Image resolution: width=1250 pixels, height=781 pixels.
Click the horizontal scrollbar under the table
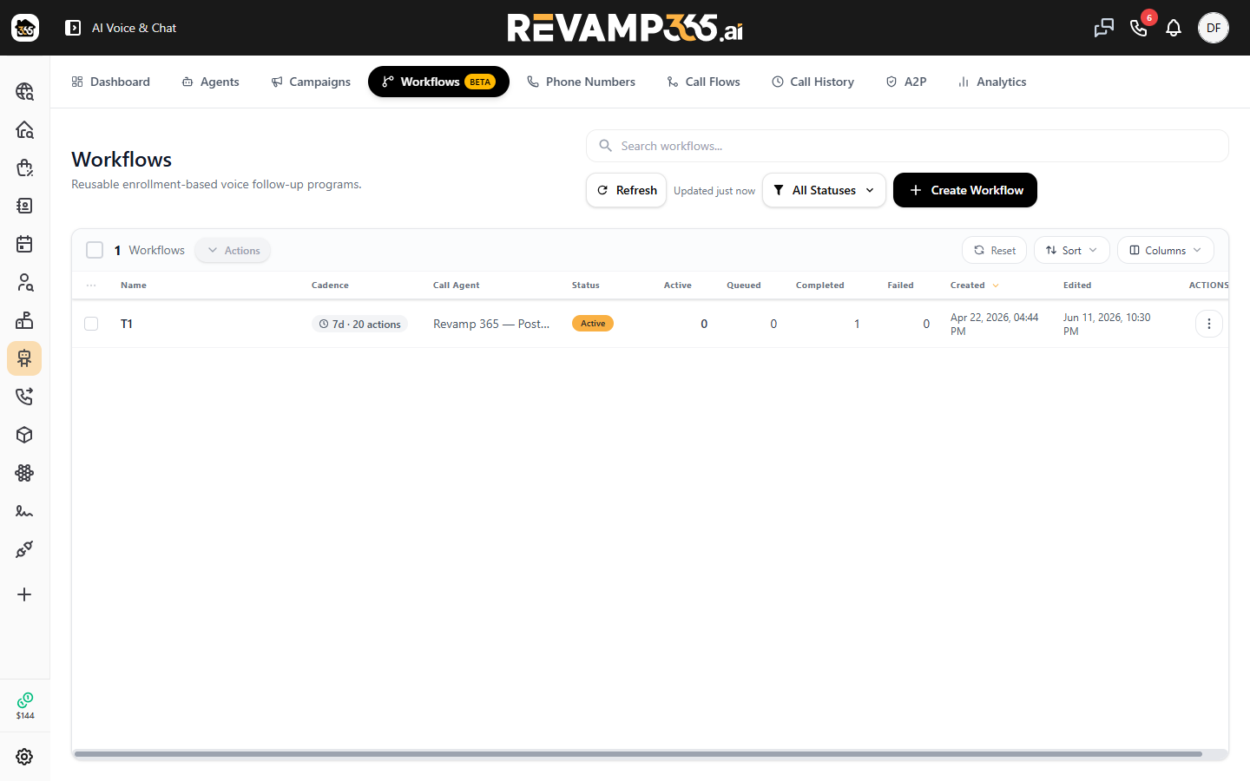(638, 754)
